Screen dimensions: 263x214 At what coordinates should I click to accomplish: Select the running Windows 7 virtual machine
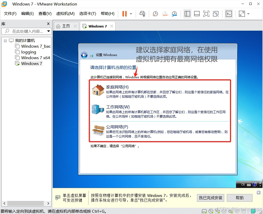(31, 64)
